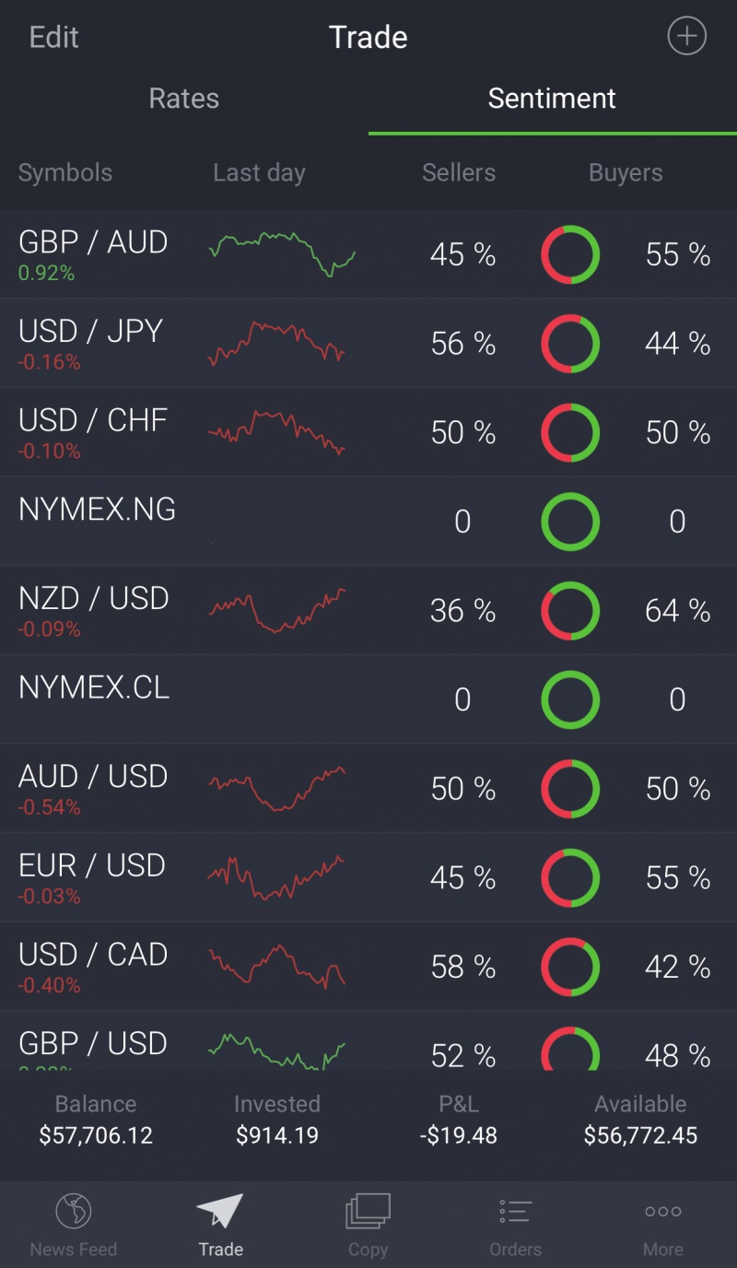Select the NYMEX.CL symbol
This screenshot has height=1268, width=737.
pyautogui.click(x=94, y=688)
